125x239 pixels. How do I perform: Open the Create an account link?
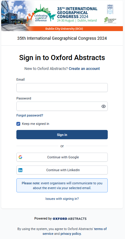pyautogui.click(x=84, y=69)
